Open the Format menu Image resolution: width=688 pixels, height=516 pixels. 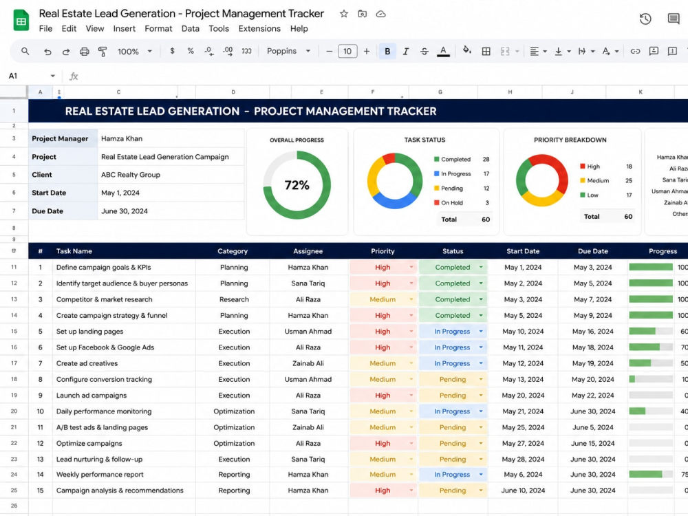coord(158,28)
